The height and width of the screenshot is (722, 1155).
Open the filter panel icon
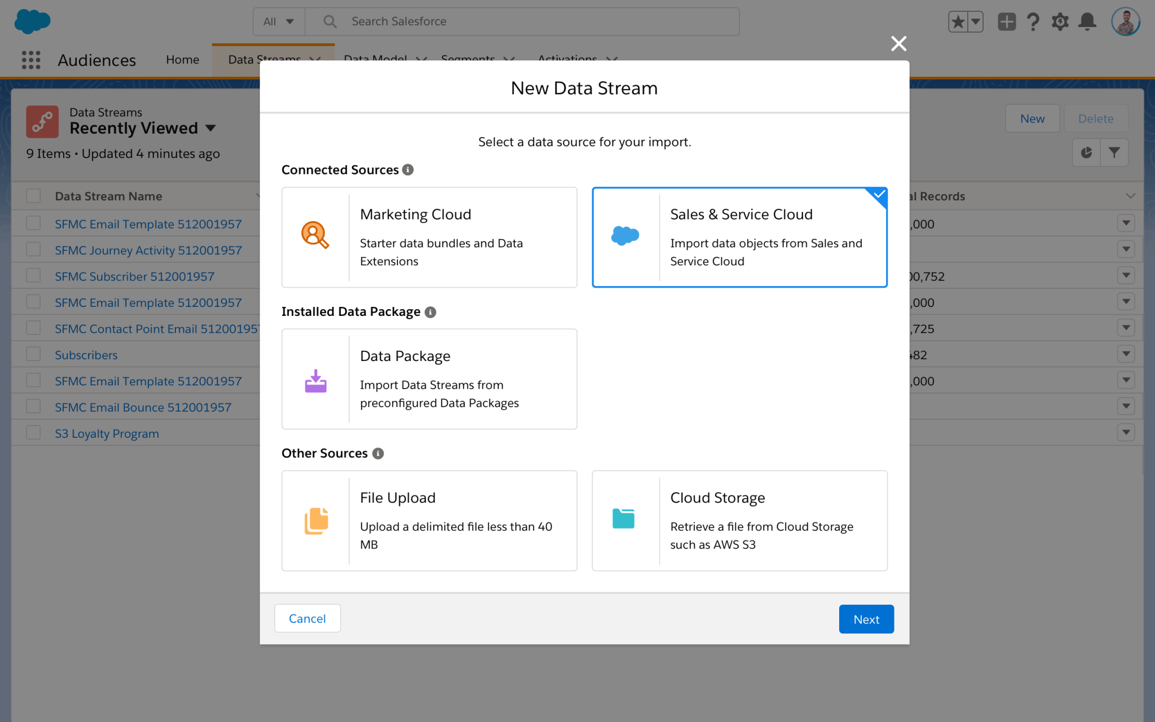(x=1114, y=152)
